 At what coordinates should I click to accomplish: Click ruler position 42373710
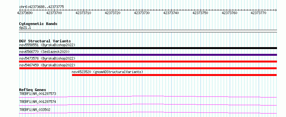[x=83, y=13]
